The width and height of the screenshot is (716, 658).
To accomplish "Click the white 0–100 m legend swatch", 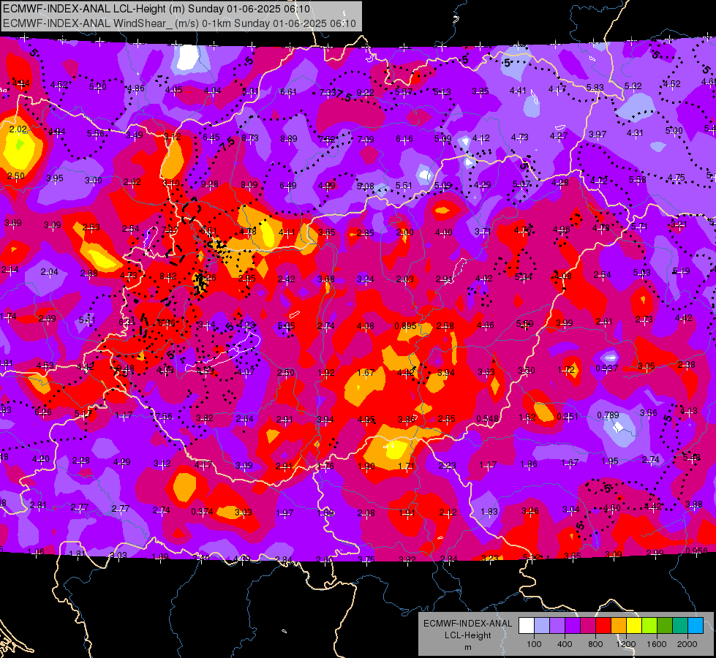I will coord(527,625).
